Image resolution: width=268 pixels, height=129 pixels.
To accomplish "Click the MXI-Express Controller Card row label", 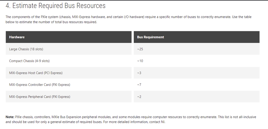I will (x=40, y=85).
